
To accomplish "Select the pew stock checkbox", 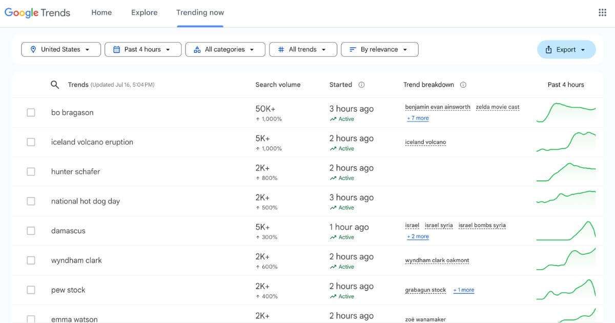I will coord(31,290).
